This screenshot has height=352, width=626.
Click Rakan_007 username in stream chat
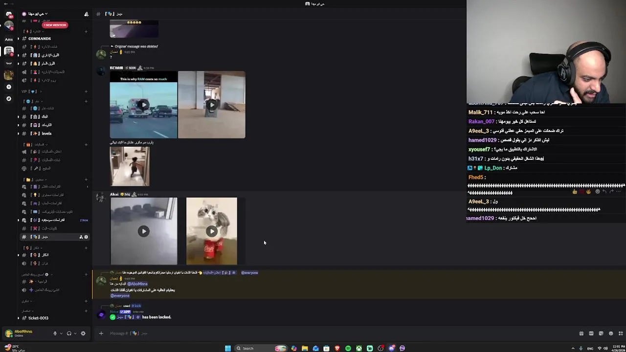click(x=481, y=122)
